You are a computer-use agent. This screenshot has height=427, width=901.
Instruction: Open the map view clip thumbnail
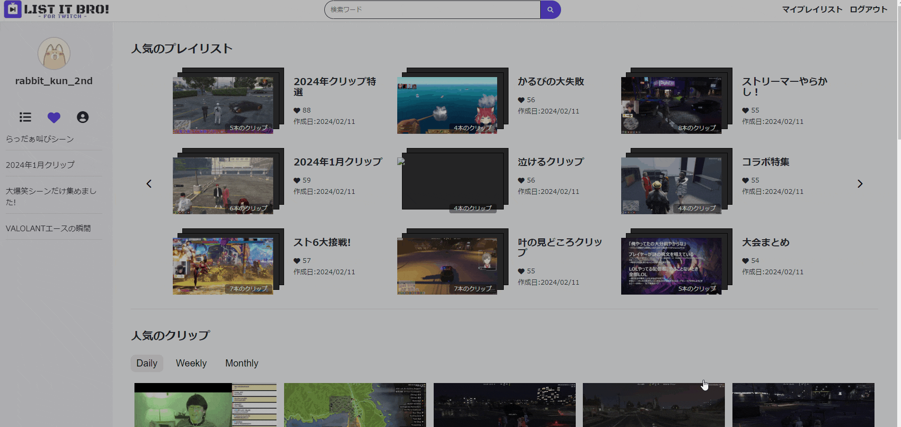tap(355, 405)
